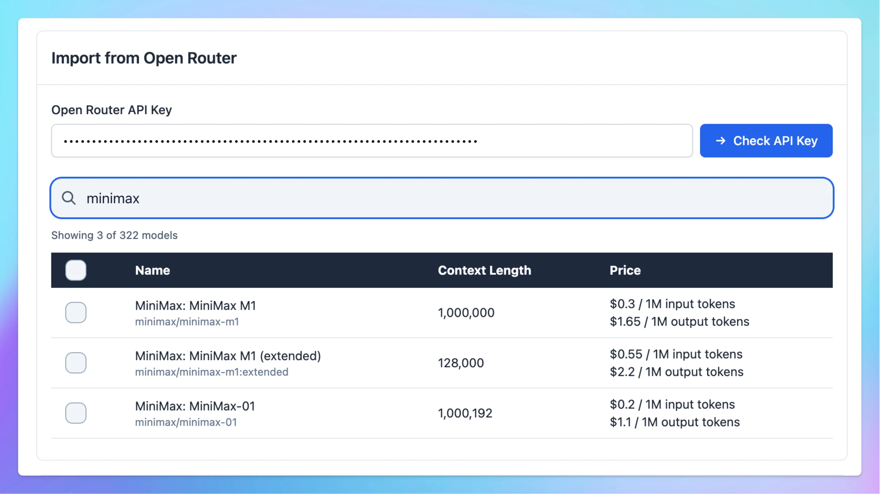The image size is (880, 494).
Task: Click the 1,000,192 context length value
Action: (x=465, y=413)
